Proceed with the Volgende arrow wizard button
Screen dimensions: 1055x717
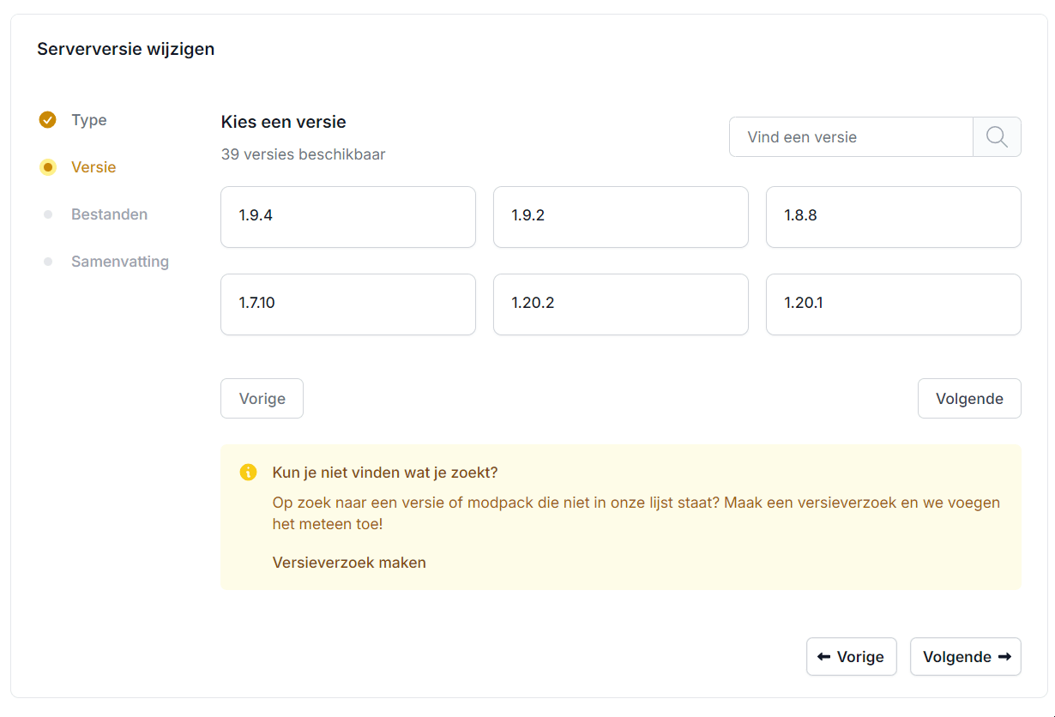966,657
